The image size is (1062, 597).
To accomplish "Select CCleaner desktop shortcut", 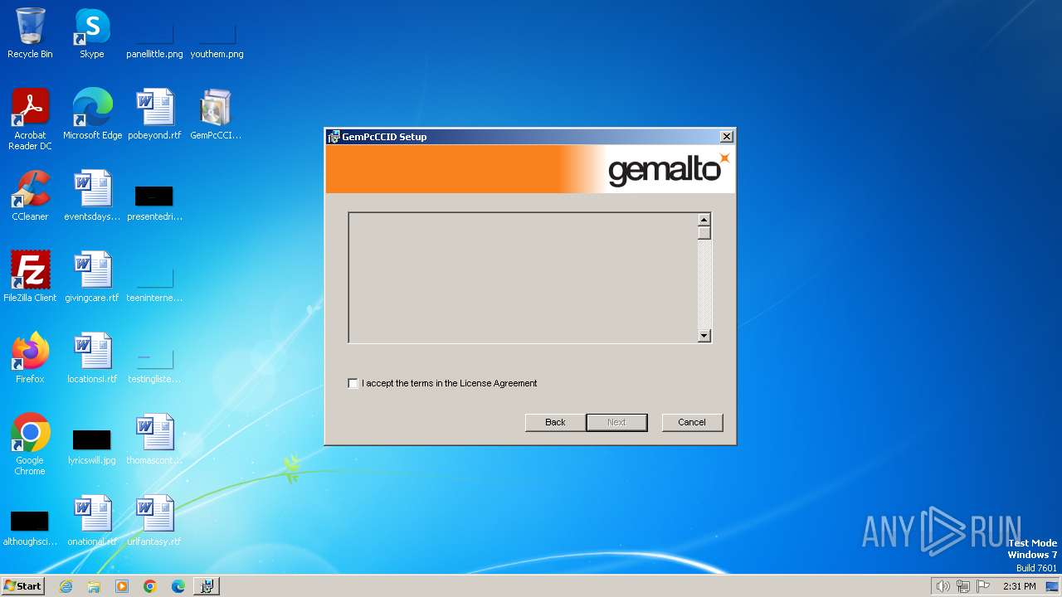I will click(x=30, y=196).
